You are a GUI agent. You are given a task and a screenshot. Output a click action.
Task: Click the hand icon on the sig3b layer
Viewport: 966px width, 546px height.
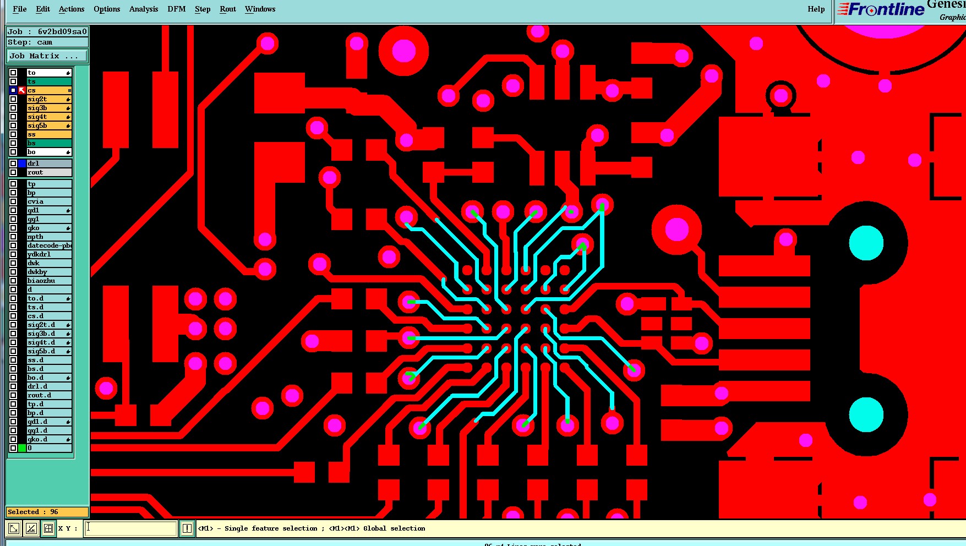tap(68, 108)
